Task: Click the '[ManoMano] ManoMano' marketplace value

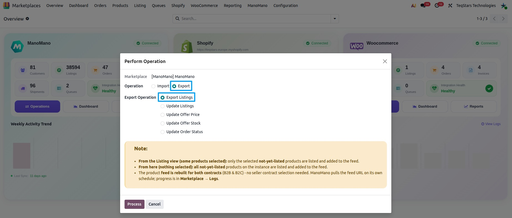Action: [173, 77]
